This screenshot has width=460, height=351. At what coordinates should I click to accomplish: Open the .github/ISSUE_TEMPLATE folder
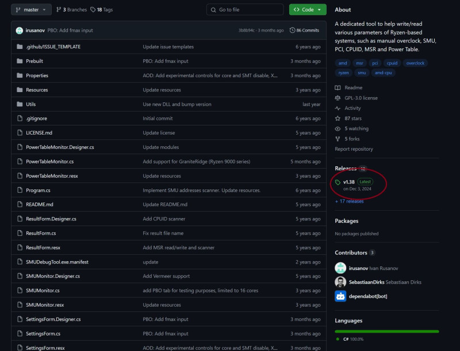click(53, 47)
